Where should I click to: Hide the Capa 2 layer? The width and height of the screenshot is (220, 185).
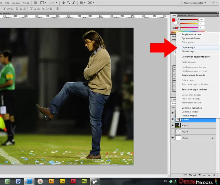173,125
